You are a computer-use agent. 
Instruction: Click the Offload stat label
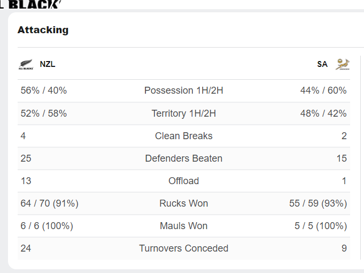tap(184, 181)
